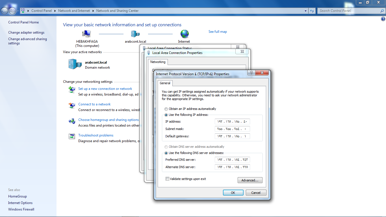This screenshot has height=217, width=386.
Task: Switch to the General tab
Action: pos(165,83)
